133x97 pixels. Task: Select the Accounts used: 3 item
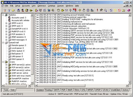click(x=19, y=18)
